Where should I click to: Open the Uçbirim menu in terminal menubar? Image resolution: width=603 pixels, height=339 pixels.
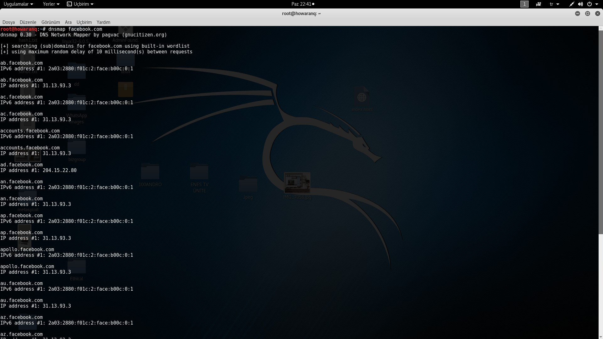click(x=84, y=22)
